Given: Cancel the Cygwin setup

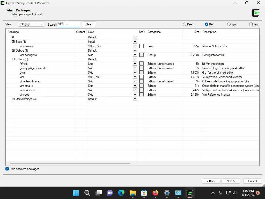Looking at the screenshot, I should coord(253,181).
